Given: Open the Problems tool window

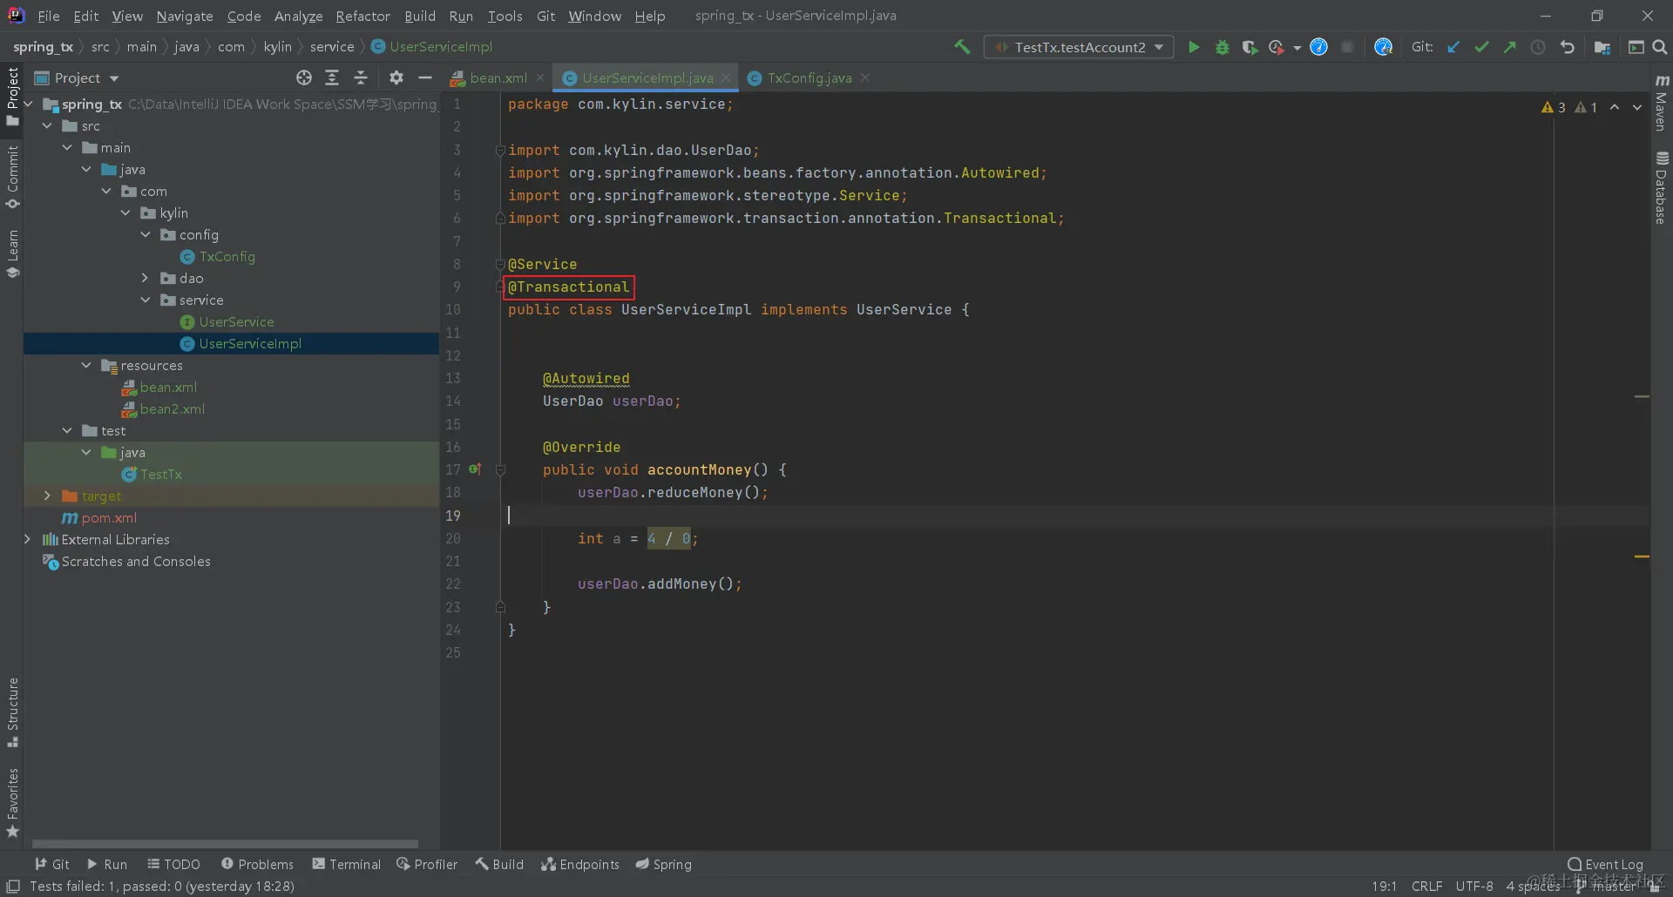Looking at the screenshot, I should tap(257, 864).
